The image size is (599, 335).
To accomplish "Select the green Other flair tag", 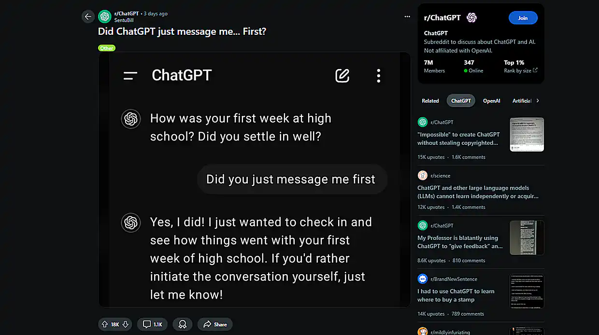I will pyautogui.click(x=107, y=48).
